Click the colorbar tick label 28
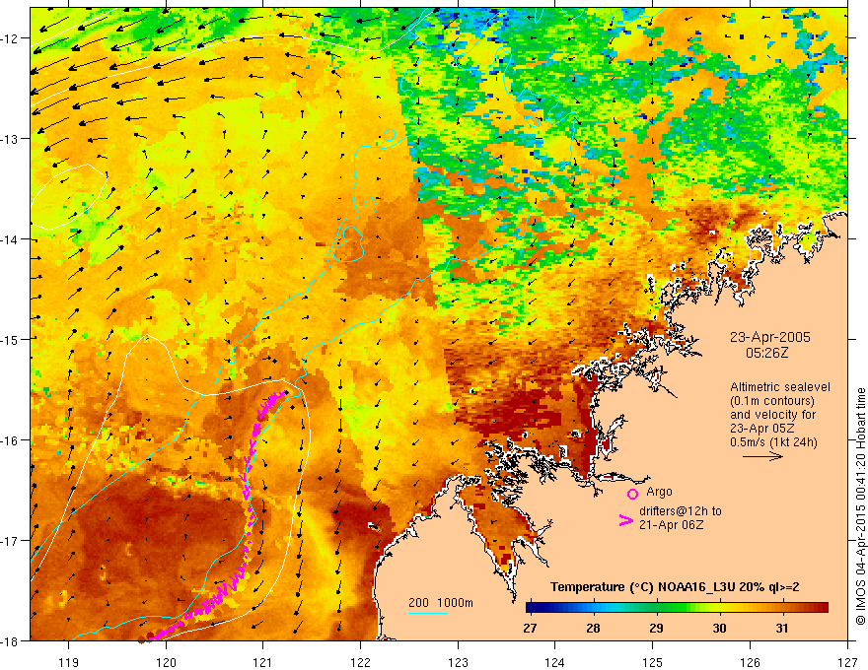This screenshot has height=670, width=868. pyautogui.click(x=593, y=629)
